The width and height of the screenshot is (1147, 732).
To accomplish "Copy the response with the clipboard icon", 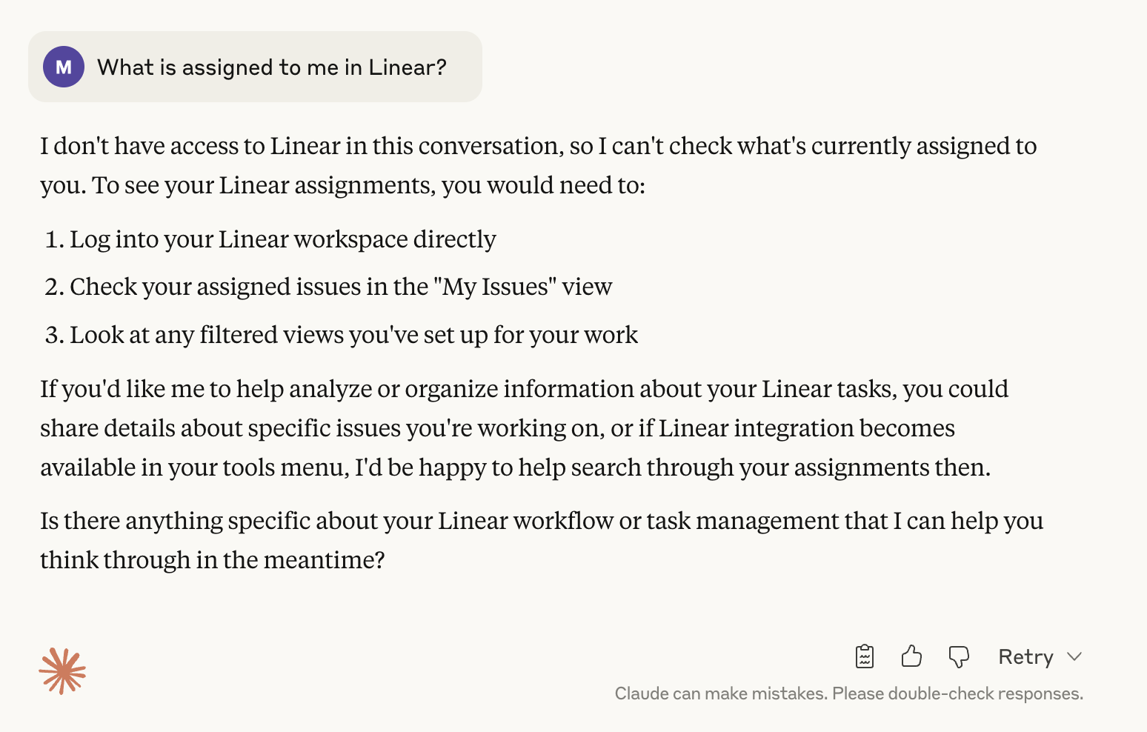I will 865,656.
